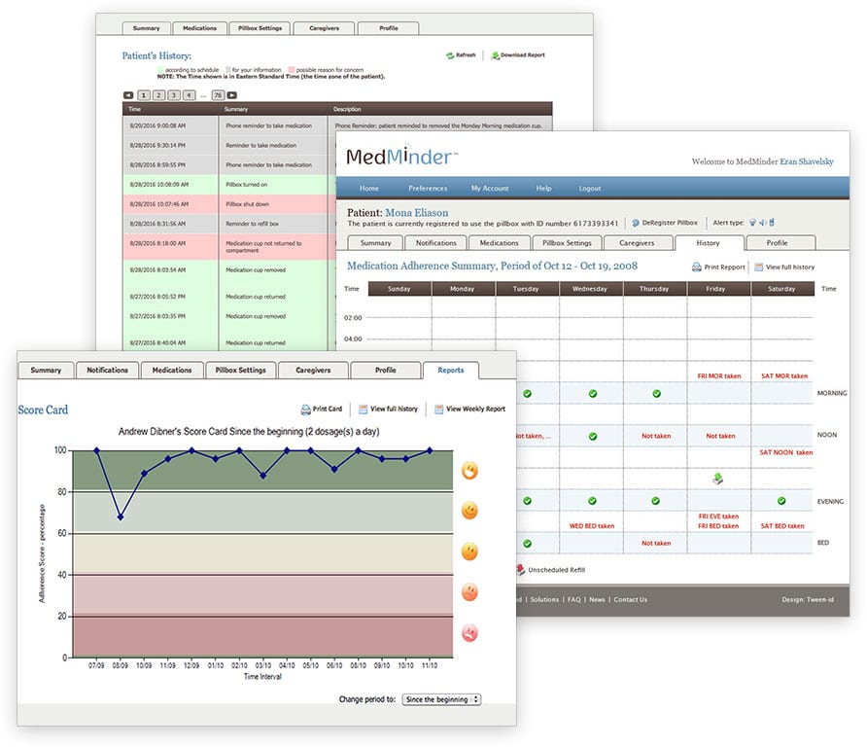867x747 pixels.
Task: Open Summary tab in Patient's History window
Action: point(146,28)
